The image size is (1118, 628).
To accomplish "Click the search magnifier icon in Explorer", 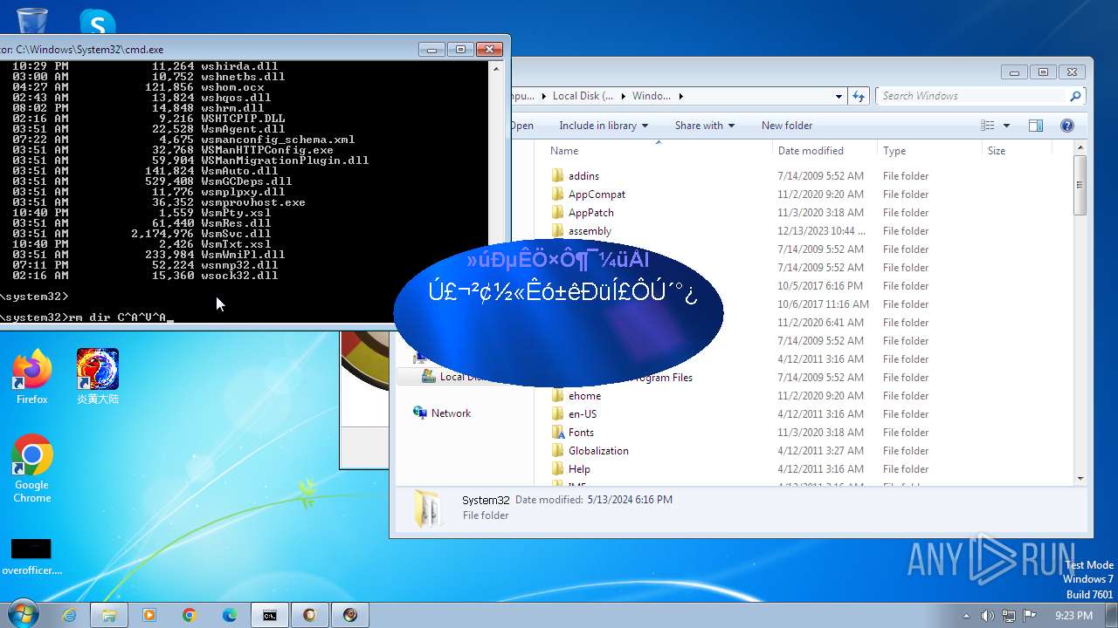I will coord(1075,96).
